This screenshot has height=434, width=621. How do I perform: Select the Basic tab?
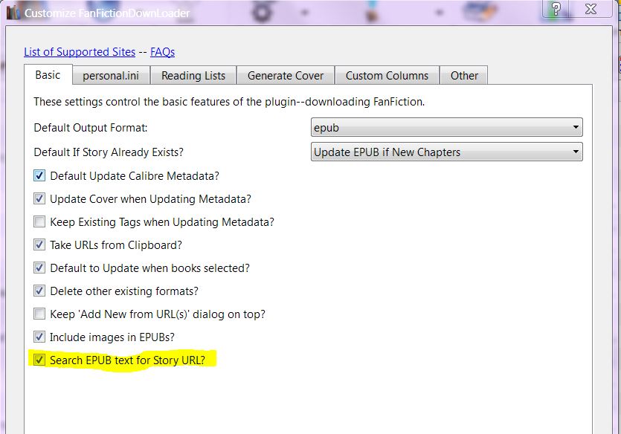click(48, 75)
